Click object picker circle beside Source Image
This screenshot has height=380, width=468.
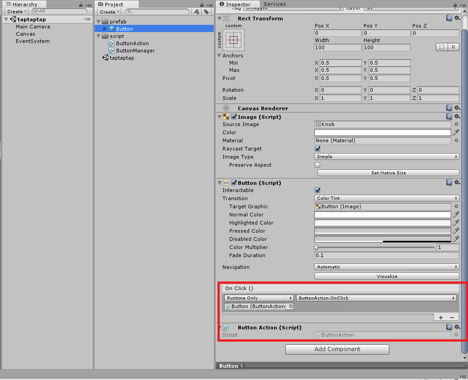click(x=456, y=124)
